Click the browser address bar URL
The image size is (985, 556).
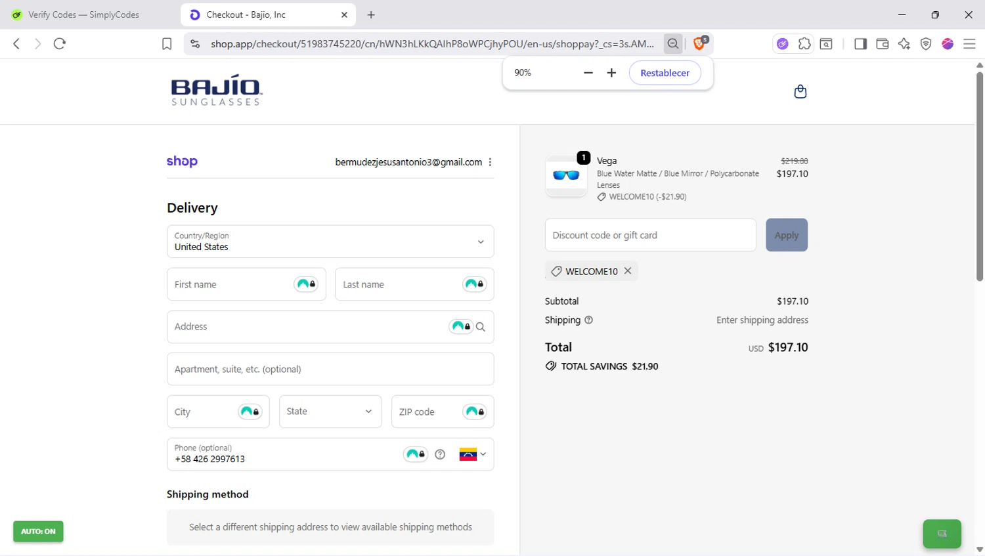432,44
